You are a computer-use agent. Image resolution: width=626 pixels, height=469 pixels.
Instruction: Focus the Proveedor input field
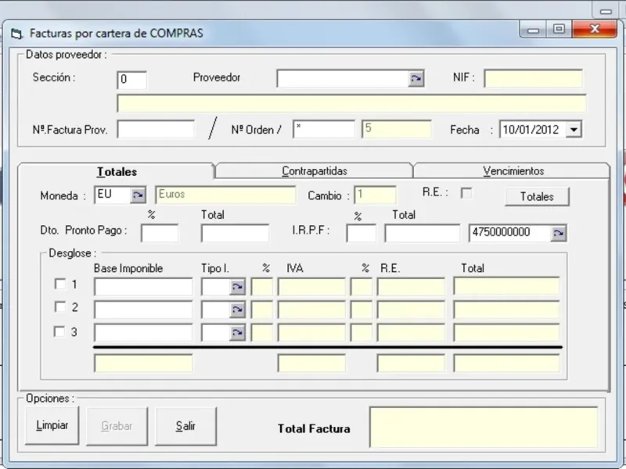click(x=343, y=79)
